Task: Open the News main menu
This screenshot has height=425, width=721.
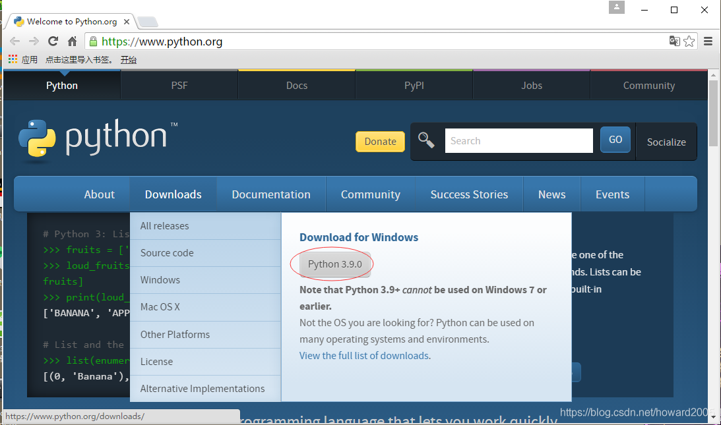Action: click(x=551, y=194)
